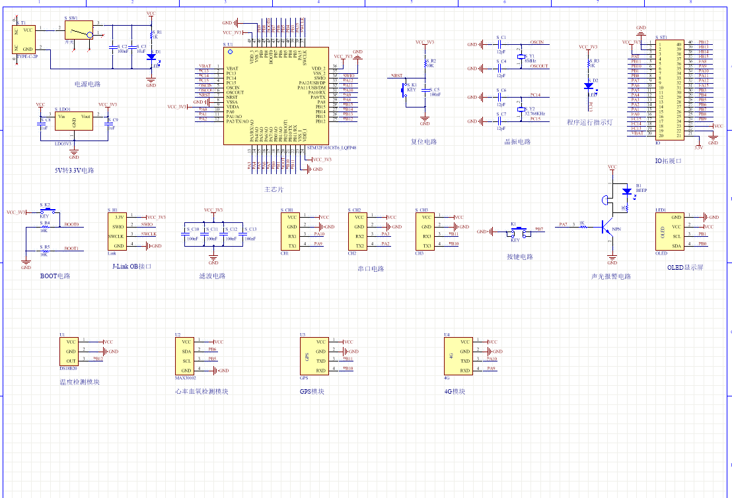Viewport: 732px width, 498px height.
Task: Select capacitor S_C5 100nF
Action: click(x=425, y=90)
